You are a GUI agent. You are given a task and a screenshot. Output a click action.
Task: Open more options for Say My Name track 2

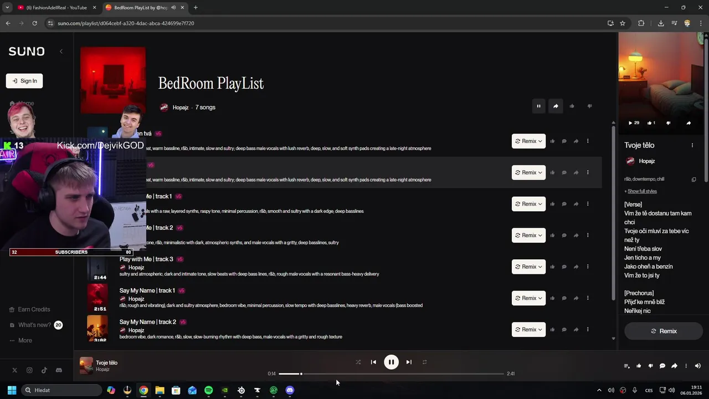click(588, 330)
